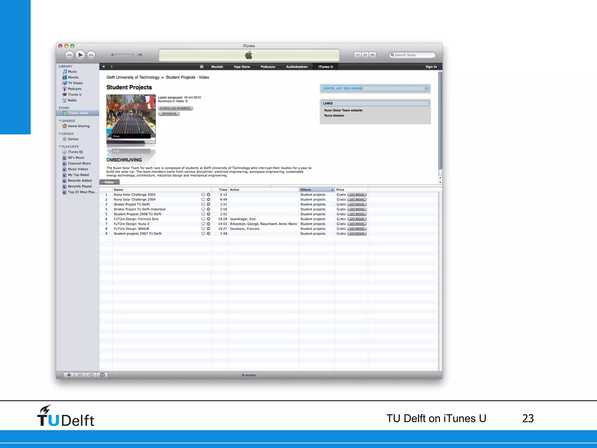Select Cover Flow view button

point(373,55)
